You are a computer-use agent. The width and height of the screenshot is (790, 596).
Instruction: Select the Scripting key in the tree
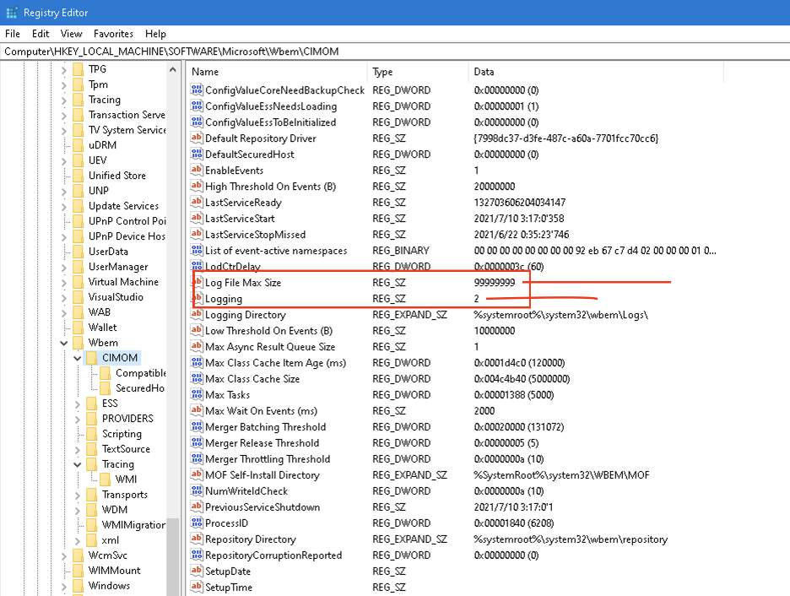tap(122, 434)
